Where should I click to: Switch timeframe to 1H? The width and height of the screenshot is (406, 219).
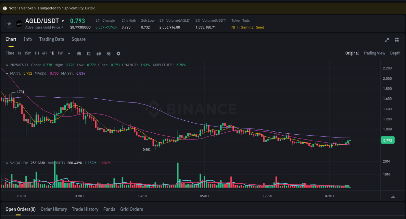[36, 53]
